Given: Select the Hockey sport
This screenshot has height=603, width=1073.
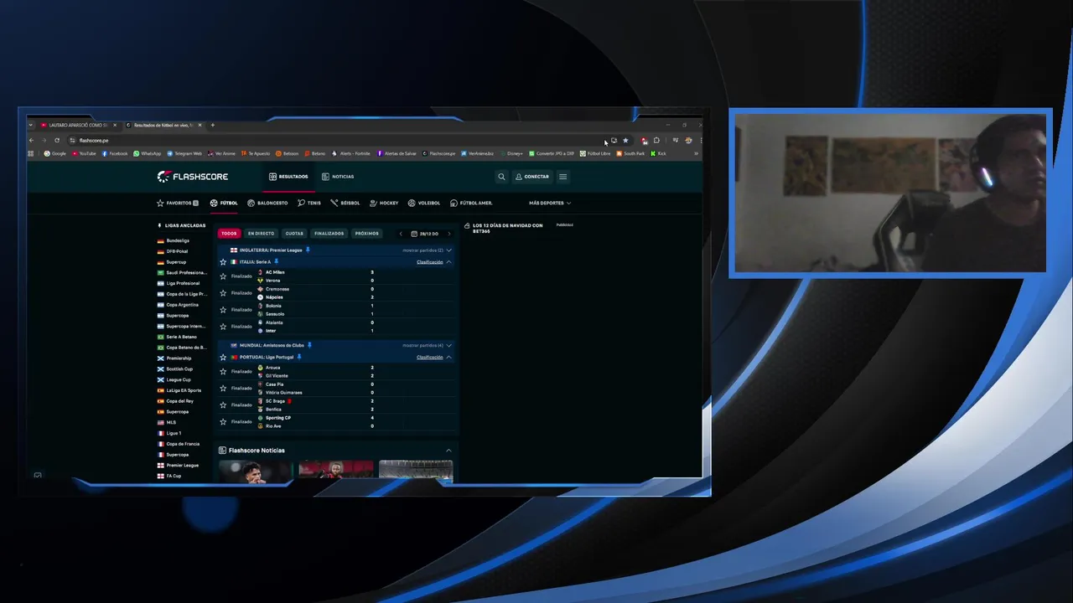Looking at the screenshot, I should 384,203.
